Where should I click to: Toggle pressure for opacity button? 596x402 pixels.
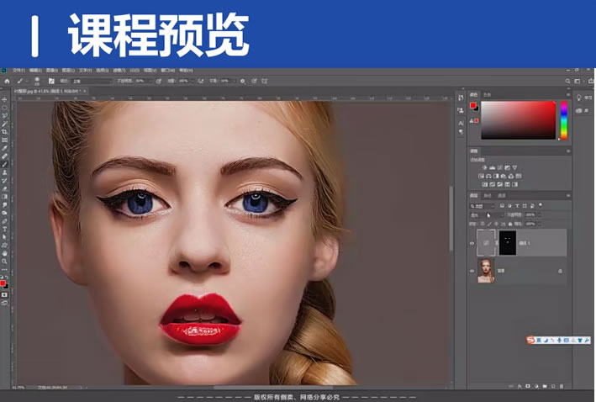pyautogui.click(x=159, y=81)
